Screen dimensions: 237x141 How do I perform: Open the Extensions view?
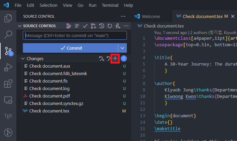point(8,84)
